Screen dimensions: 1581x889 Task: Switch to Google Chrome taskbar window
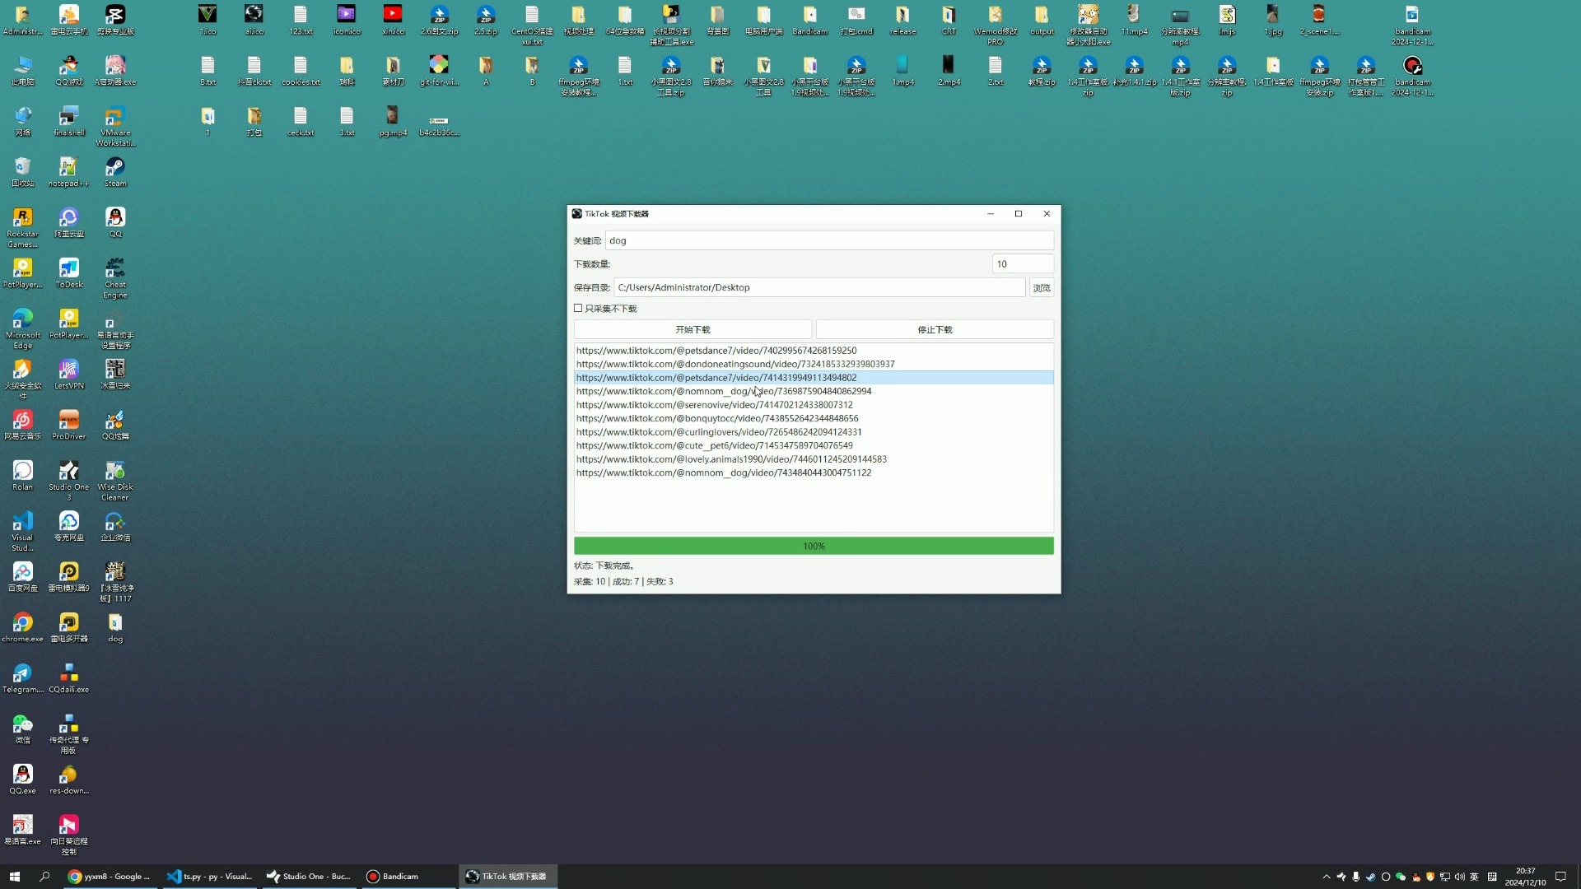[110, 877]
